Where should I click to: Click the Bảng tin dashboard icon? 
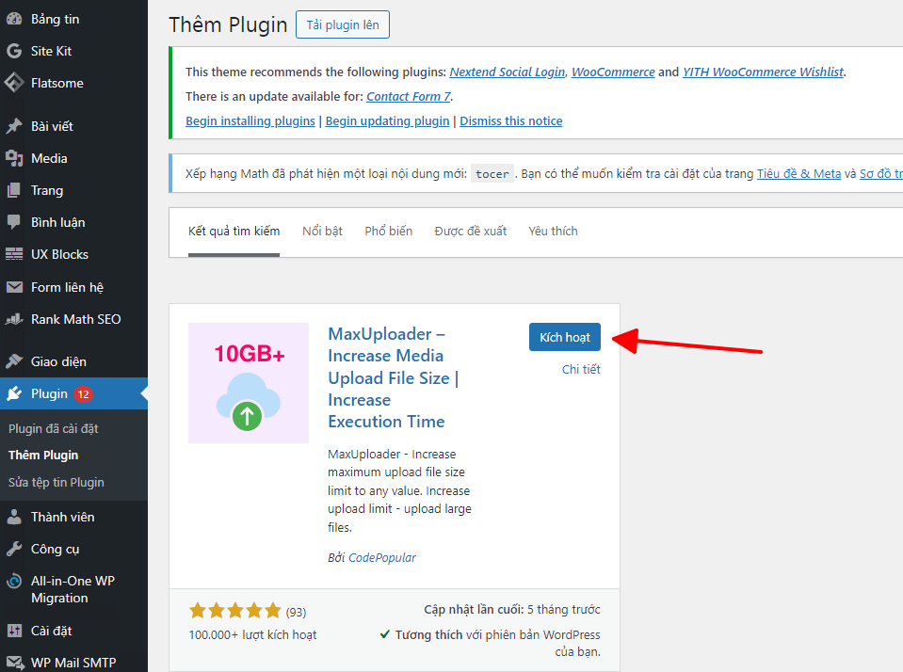(x=14, y=19)
